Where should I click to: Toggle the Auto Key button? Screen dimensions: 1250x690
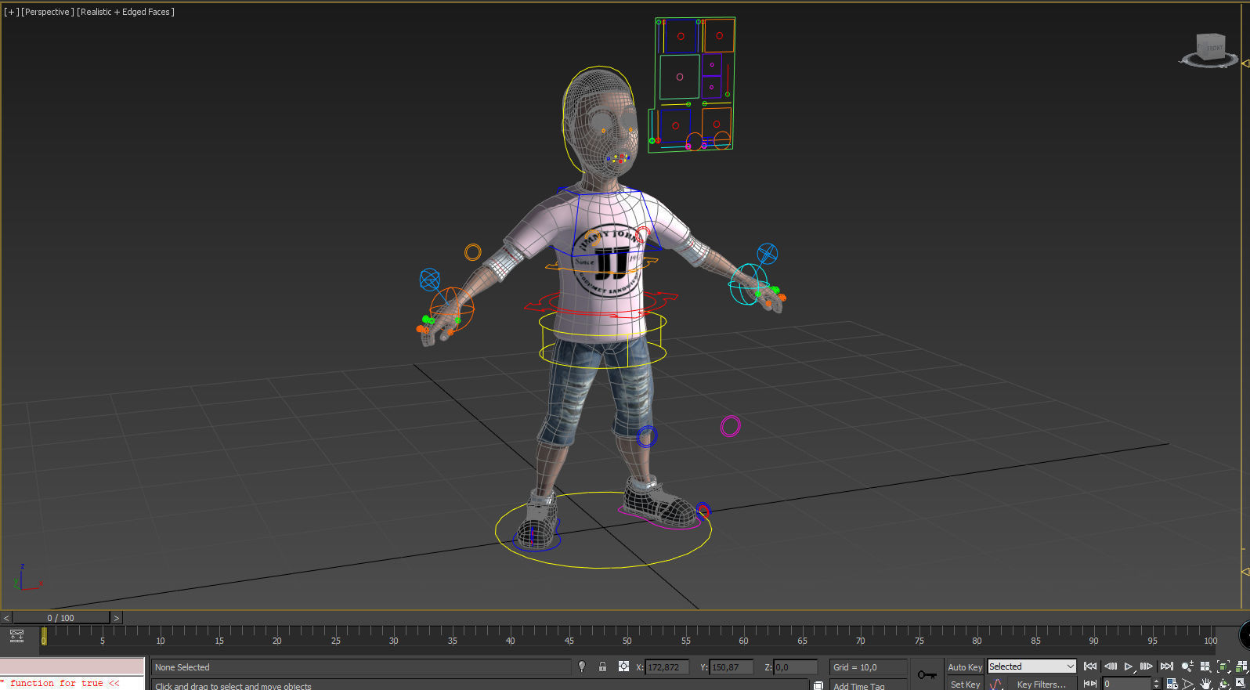[965, 667]
